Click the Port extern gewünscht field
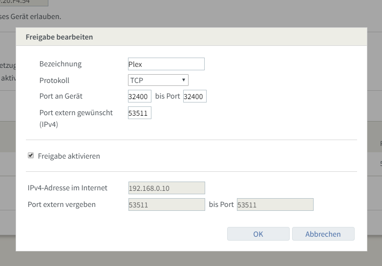This screenshot has height=266, width=382. [x=139, y=113]
